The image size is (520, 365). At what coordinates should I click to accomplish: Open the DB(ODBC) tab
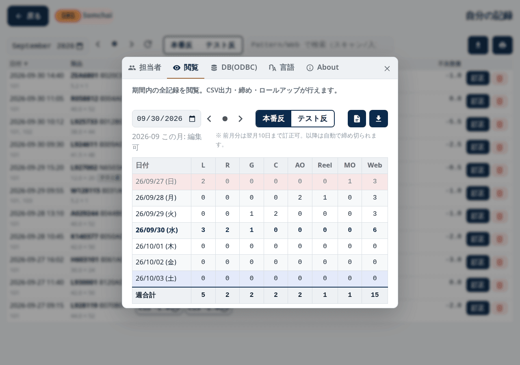(x=234, y=68)
